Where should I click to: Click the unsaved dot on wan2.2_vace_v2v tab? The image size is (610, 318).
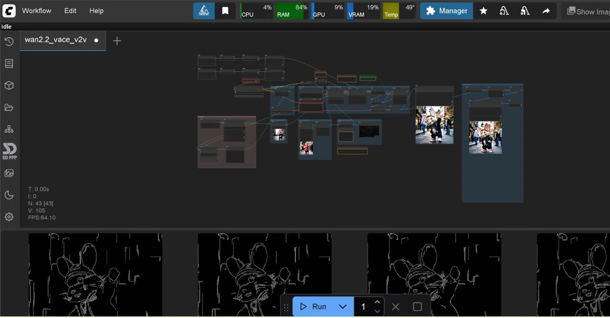(x=96, y=40)
